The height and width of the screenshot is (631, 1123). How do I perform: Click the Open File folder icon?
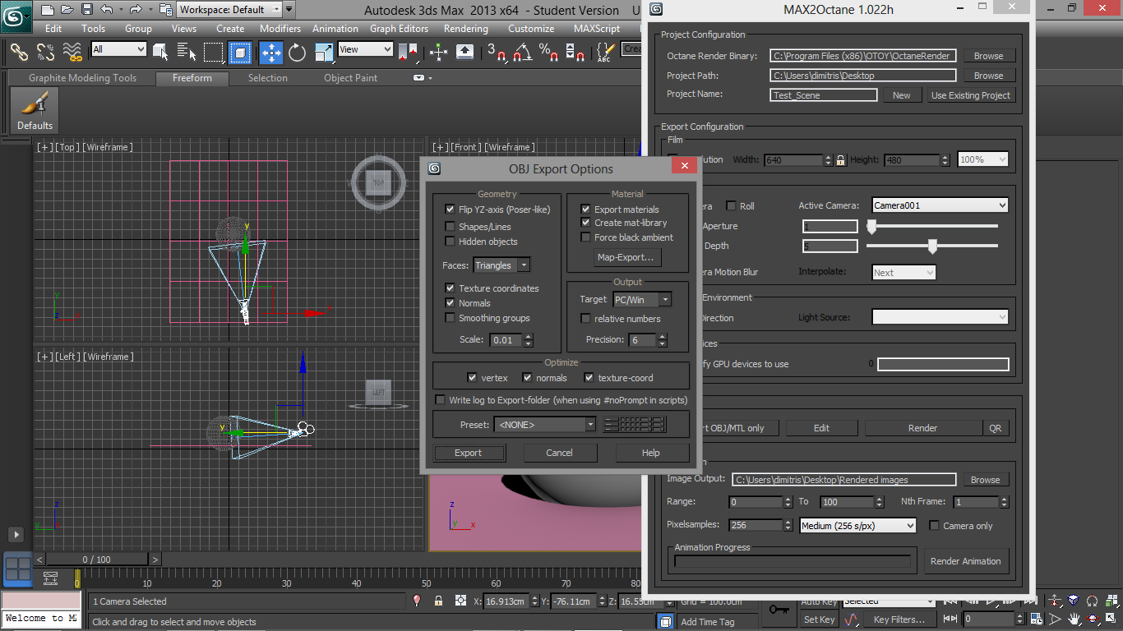pyautogui.click(x=67, y=10)
